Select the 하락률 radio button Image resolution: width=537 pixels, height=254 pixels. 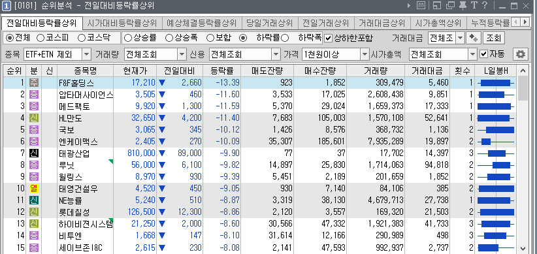coord(243,38)
